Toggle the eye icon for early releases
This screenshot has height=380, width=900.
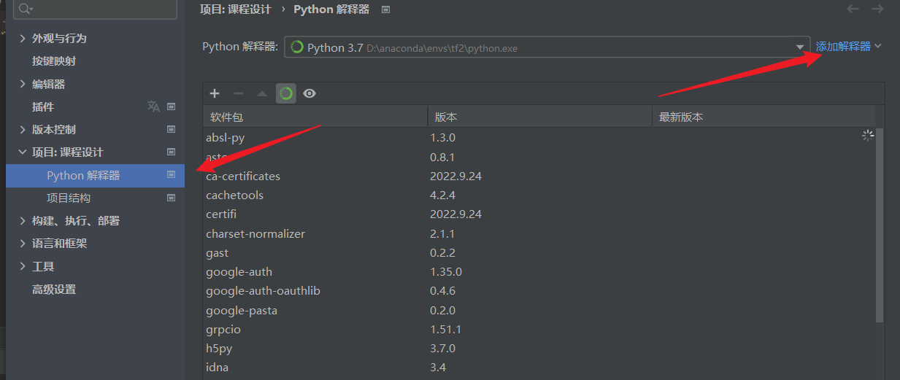point(309,93)
